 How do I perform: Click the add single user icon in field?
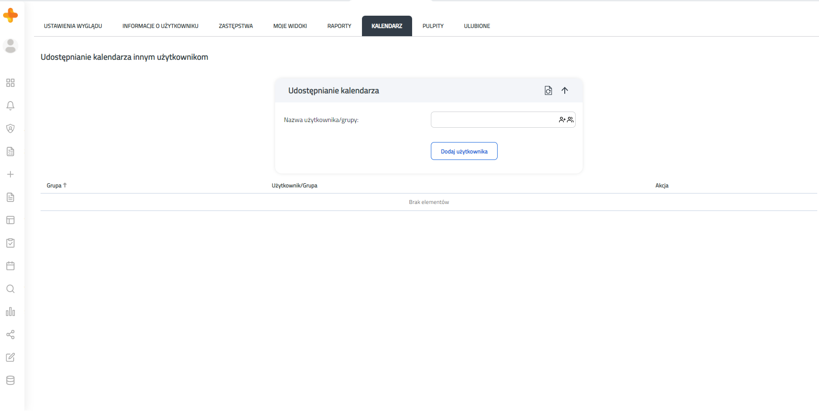tap(562, 119)
